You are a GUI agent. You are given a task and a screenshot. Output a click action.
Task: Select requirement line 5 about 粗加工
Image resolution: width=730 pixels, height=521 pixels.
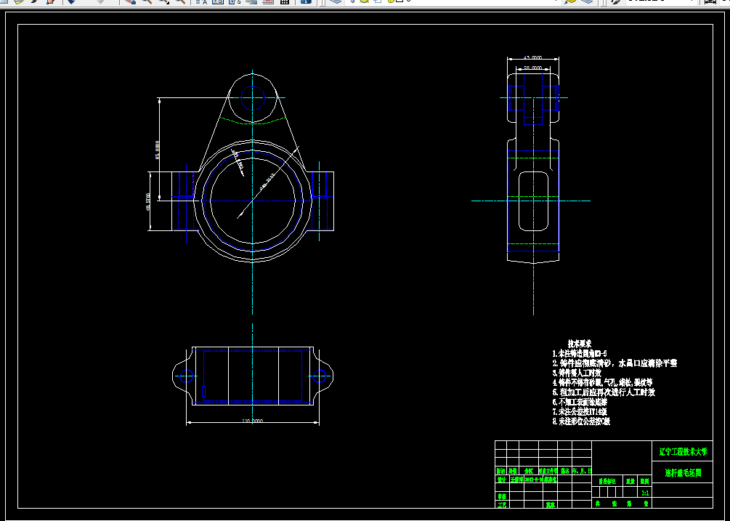[604, 392]
